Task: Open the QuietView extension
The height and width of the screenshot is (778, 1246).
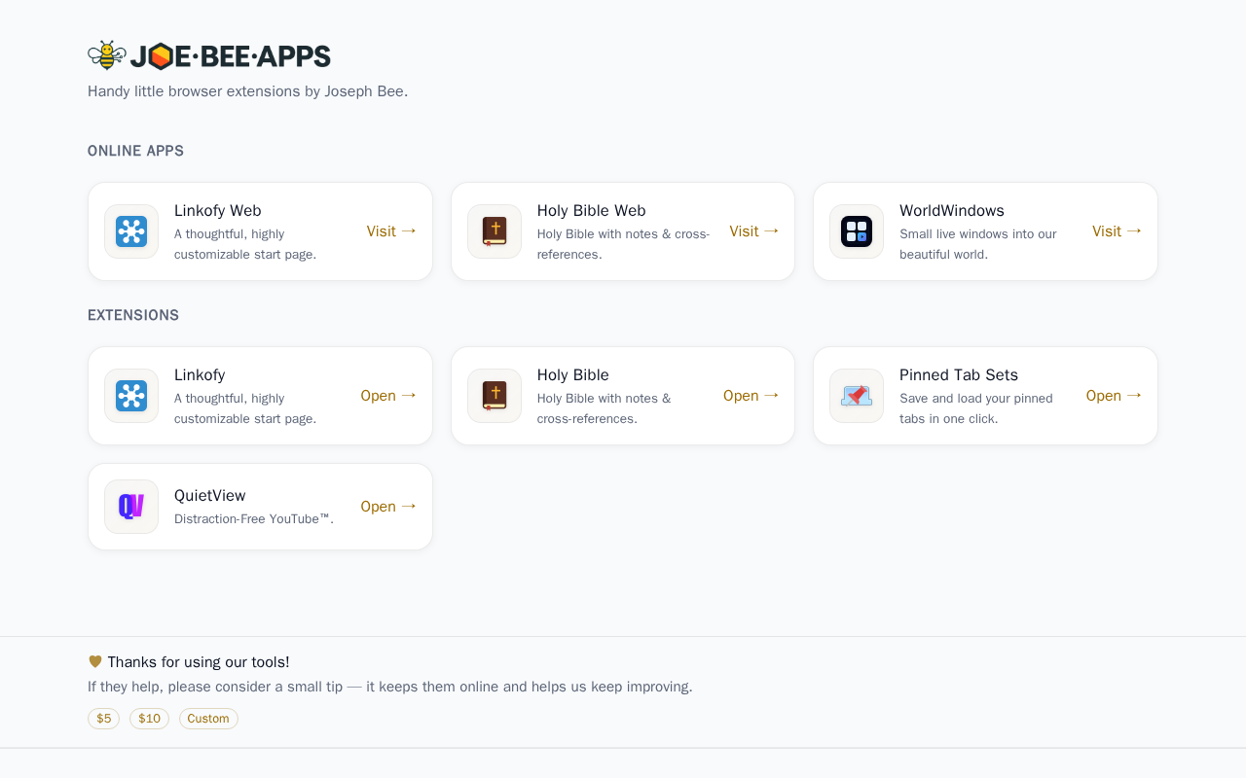Action: [388, 507]
